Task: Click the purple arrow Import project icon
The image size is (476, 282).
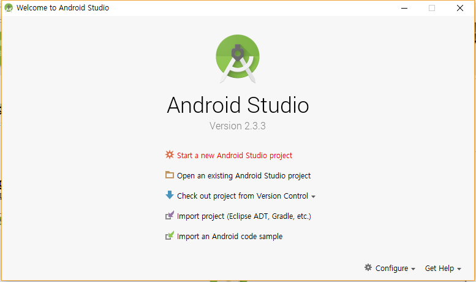Action: tap(170, 215)
